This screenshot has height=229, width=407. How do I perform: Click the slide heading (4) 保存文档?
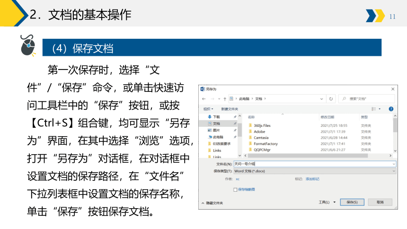82,49
